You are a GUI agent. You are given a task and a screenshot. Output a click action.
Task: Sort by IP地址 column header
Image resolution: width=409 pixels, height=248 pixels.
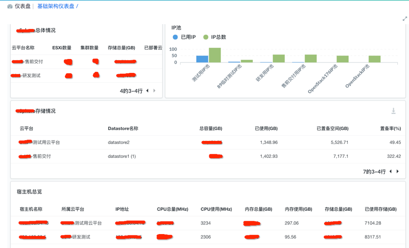[x=122, y=209]
